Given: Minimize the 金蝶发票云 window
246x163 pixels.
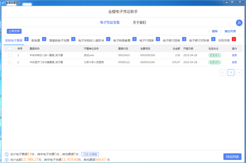Looking at the screenshot, I should [x=227, y=2].
